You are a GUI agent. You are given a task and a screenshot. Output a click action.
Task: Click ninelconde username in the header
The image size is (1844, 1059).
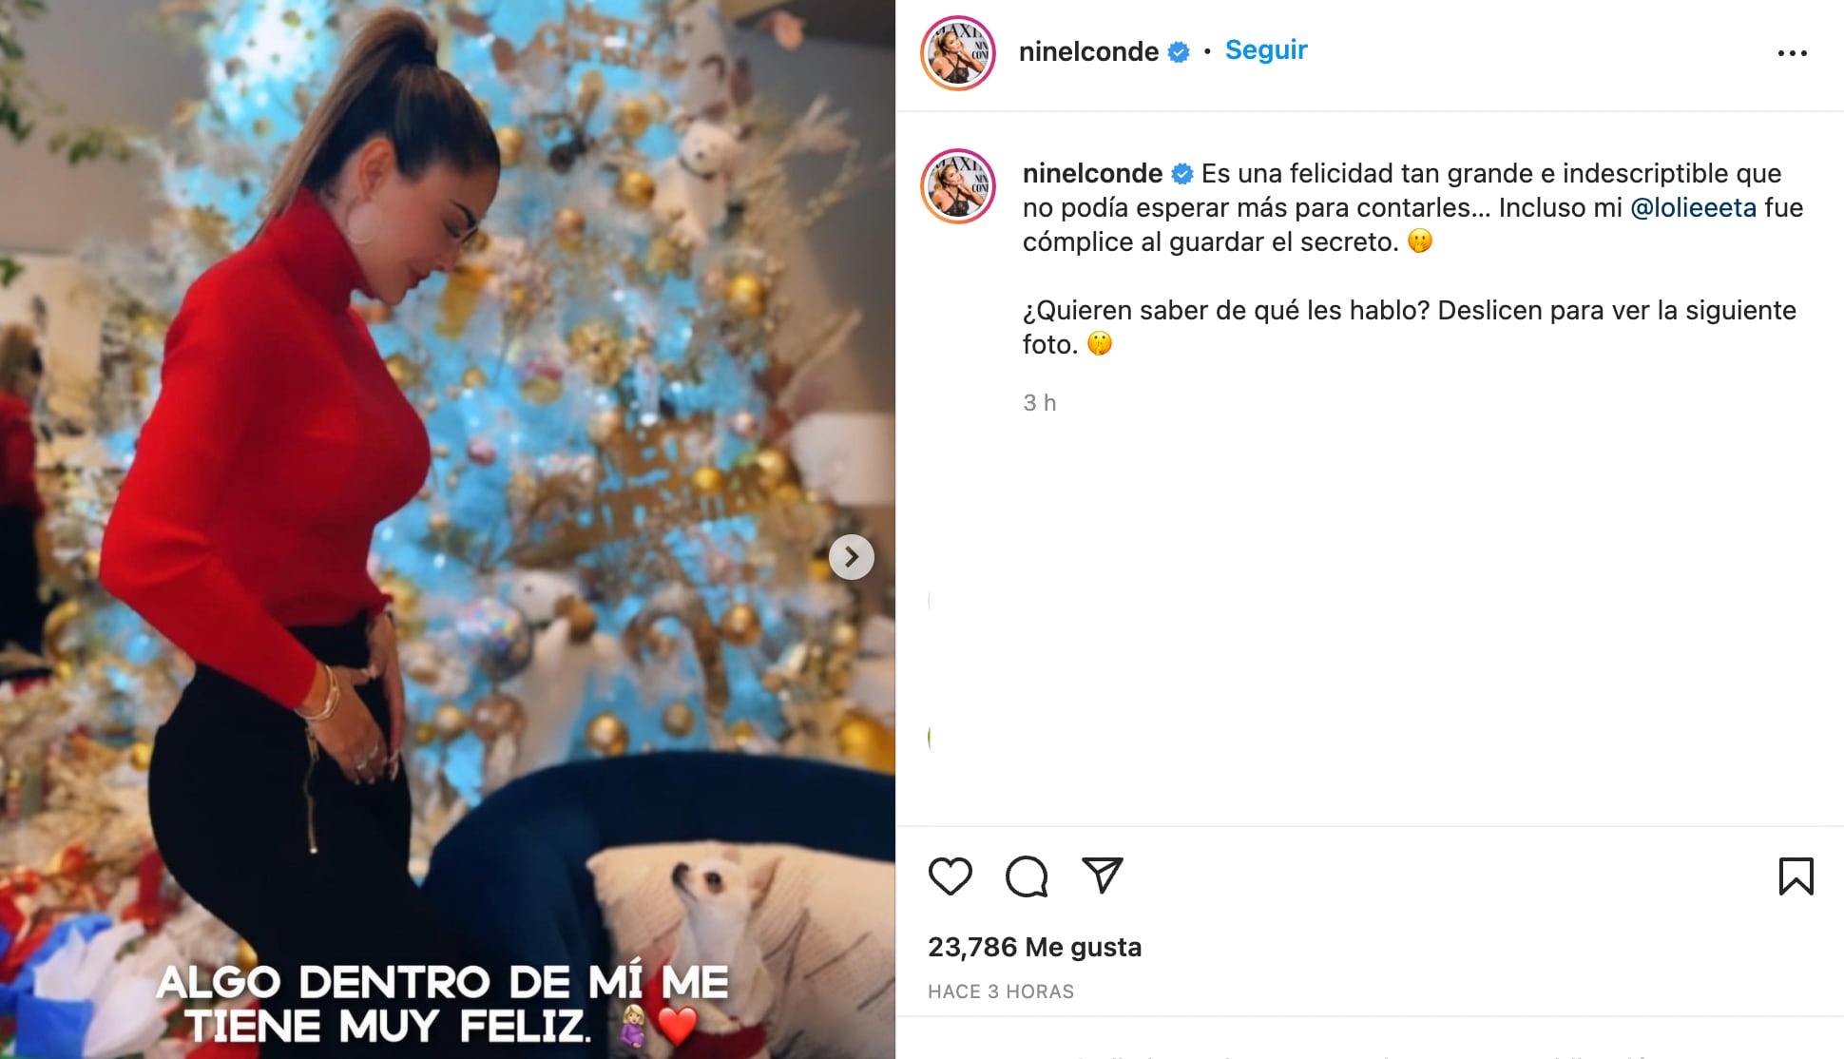click(1088, 51)
